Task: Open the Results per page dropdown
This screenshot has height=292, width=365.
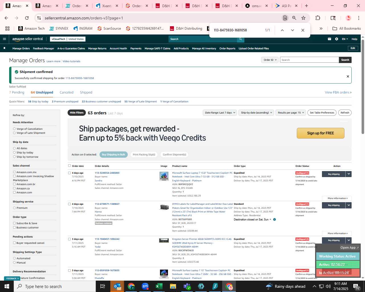Action: tap(291, 113)
